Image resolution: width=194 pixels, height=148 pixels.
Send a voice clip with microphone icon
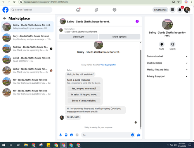point(61,135)
